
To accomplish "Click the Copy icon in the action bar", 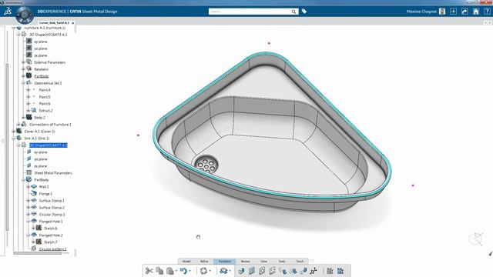I will pyautogui.click(x=159, y=271).
